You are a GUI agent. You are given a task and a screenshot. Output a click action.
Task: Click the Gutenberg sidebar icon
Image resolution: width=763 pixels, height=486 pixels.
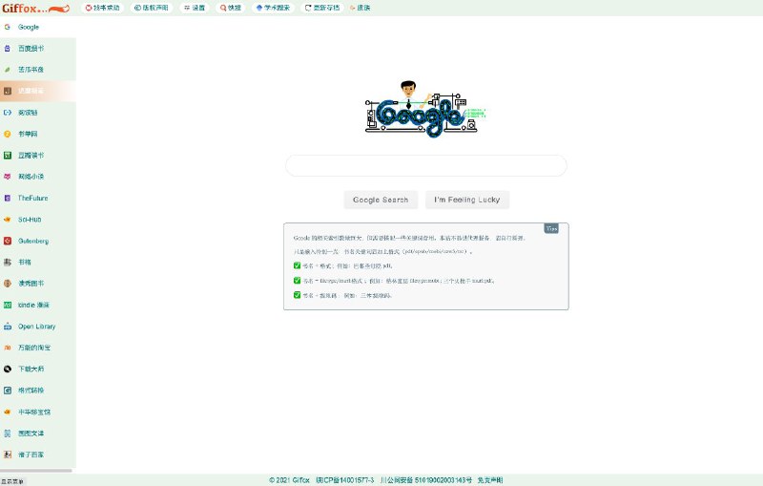tap(8, 241)
